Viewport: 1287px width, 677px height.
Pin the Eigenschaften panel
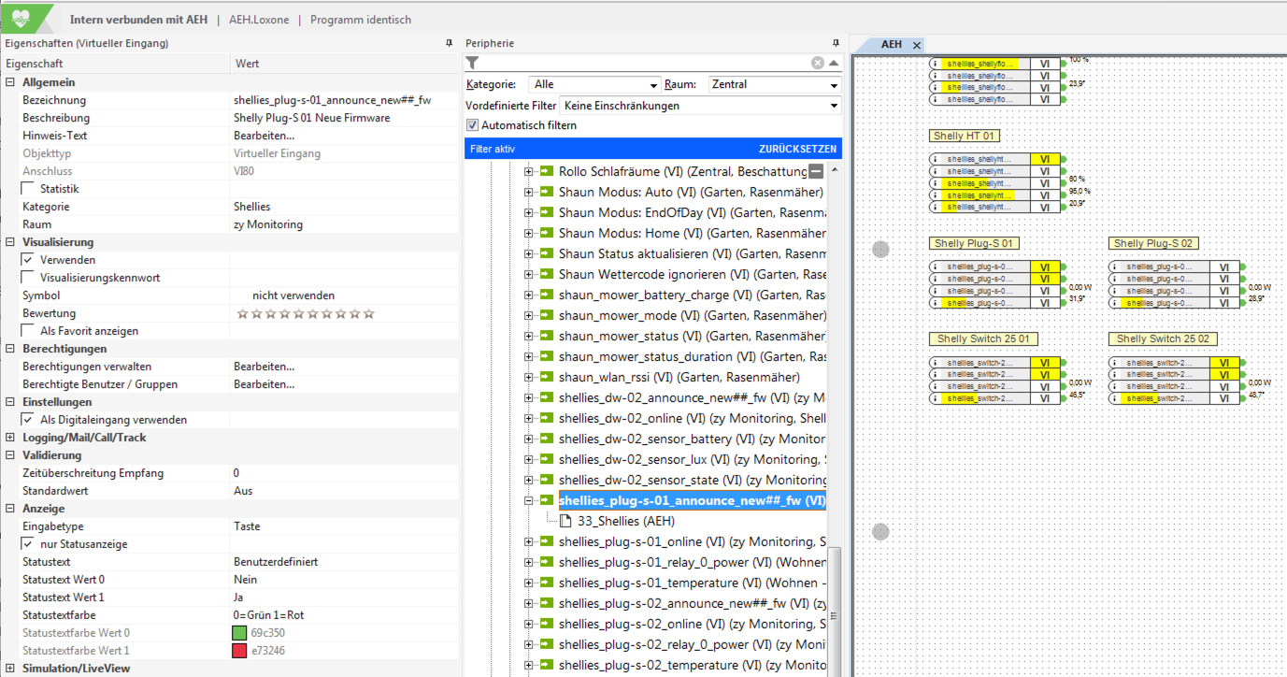click(x=450, y=43)
